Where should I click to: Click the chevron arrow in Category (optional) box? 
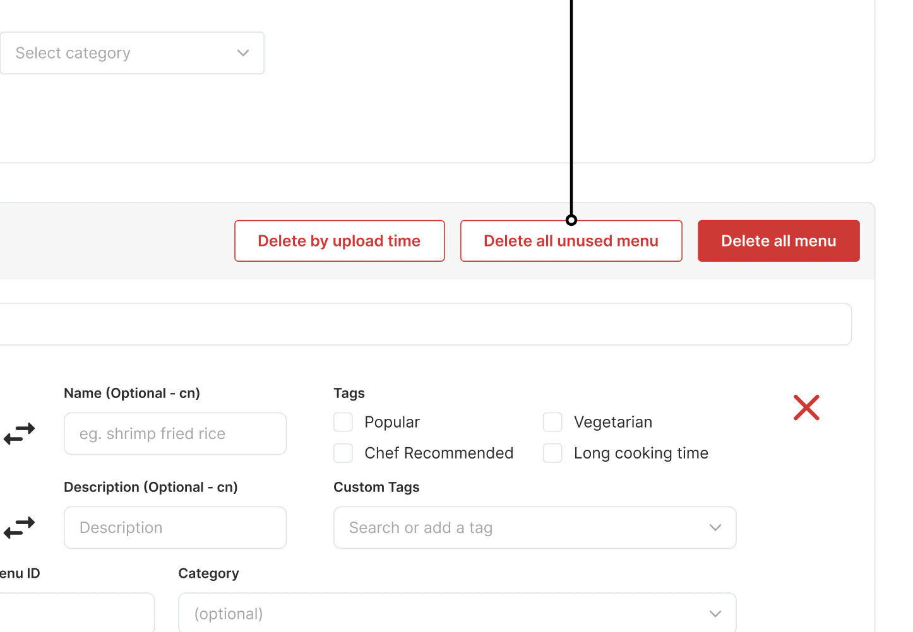(715, 614)
